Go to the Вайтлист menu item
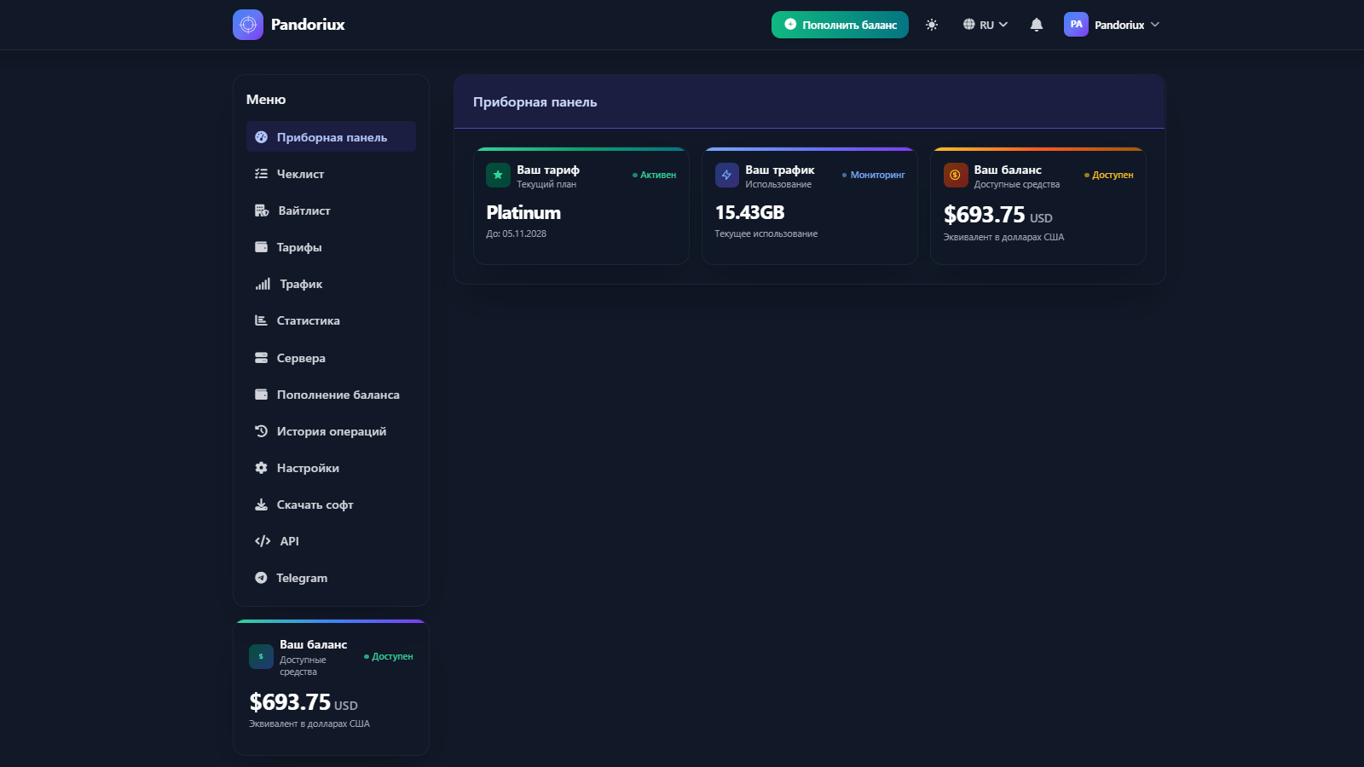Image resolution: width=1364 pixels, height=767 pixels. click(x=303, y=210)
